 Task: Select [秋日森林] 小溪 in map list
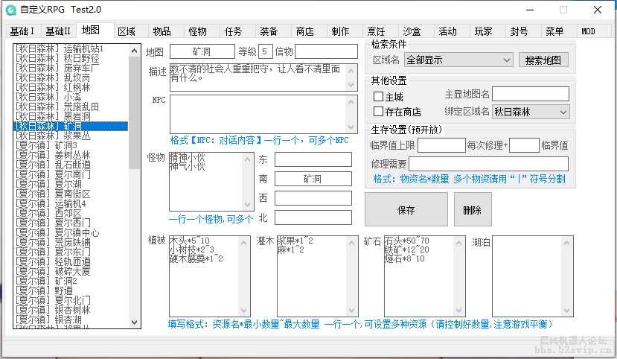coord(71,97)
